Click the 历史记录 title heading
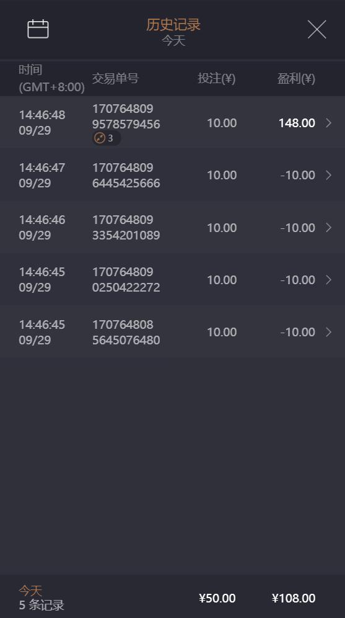 [x=173, y=24]
